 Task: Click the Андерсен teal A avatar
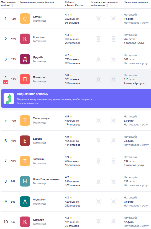[25, 202]
